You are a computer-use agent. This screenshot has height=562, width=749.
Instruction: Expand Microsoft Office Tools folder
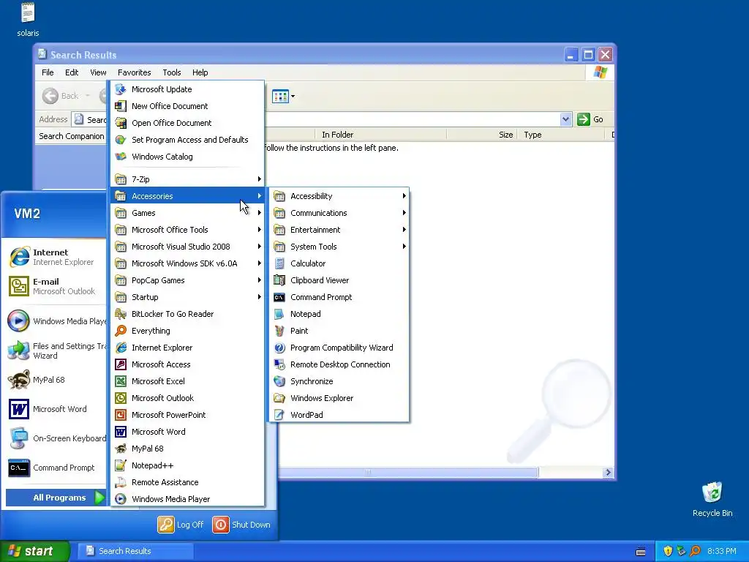point(187,230)
